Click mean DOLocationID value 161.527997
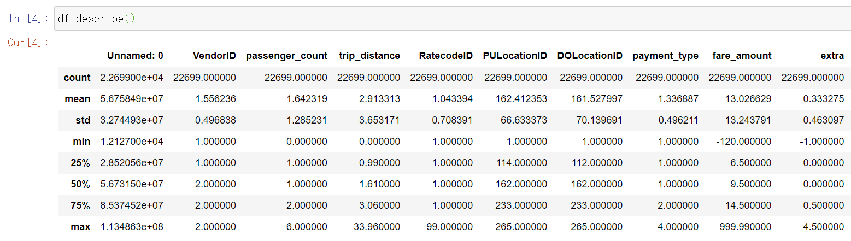The image size is (851, 241). [x=598, y=99]
